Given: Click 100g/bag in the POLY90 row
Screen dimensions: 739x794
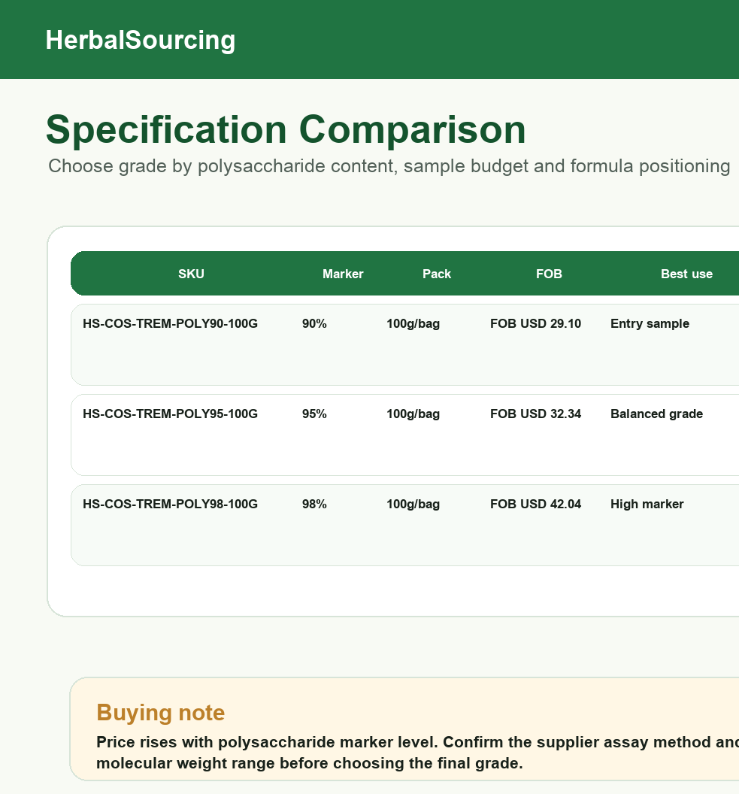Looking at the screenshot, I should pyautogui.click(x=413, y=323).
